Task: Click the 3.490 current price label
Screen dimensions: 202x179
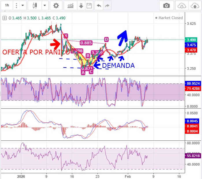Action: 192,40
